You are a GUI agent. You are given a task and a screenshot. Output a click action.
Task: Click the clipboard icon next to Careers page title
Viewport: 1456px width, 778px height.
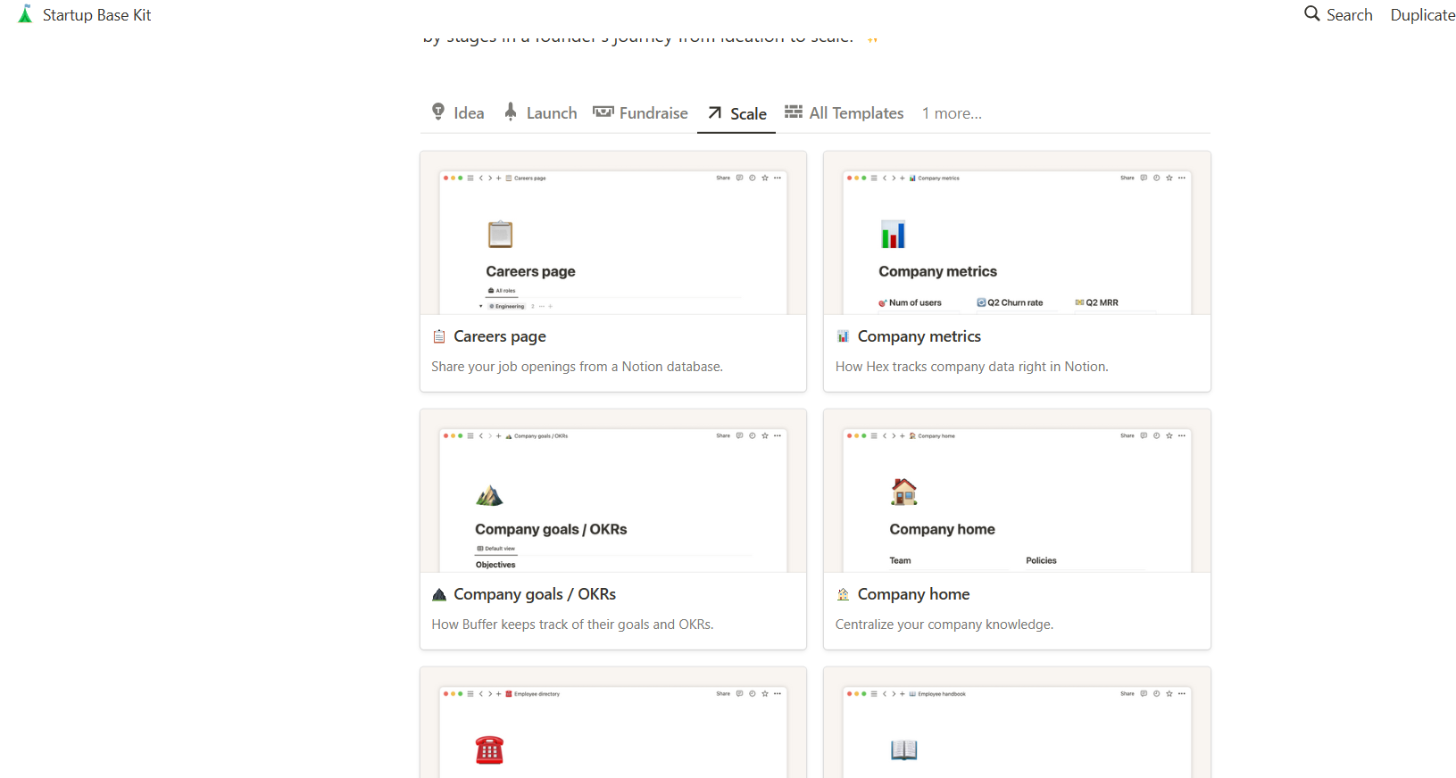439,336
